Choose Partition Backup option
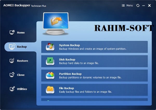 pos(94,76)
